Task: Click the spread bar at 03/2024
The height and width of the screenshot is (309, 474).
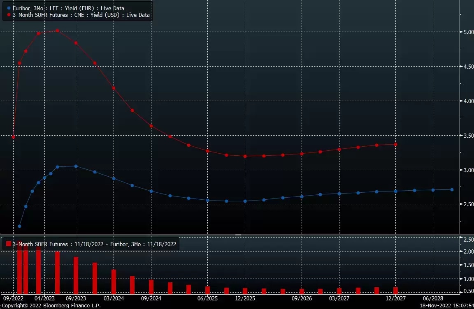Action: 114,281
